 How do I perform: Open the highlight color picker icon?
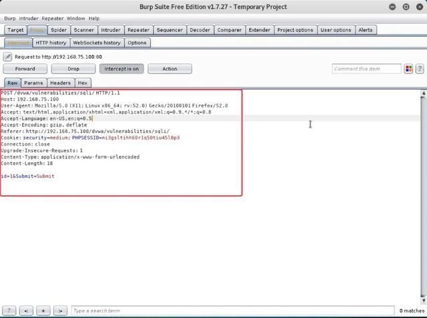408,69
